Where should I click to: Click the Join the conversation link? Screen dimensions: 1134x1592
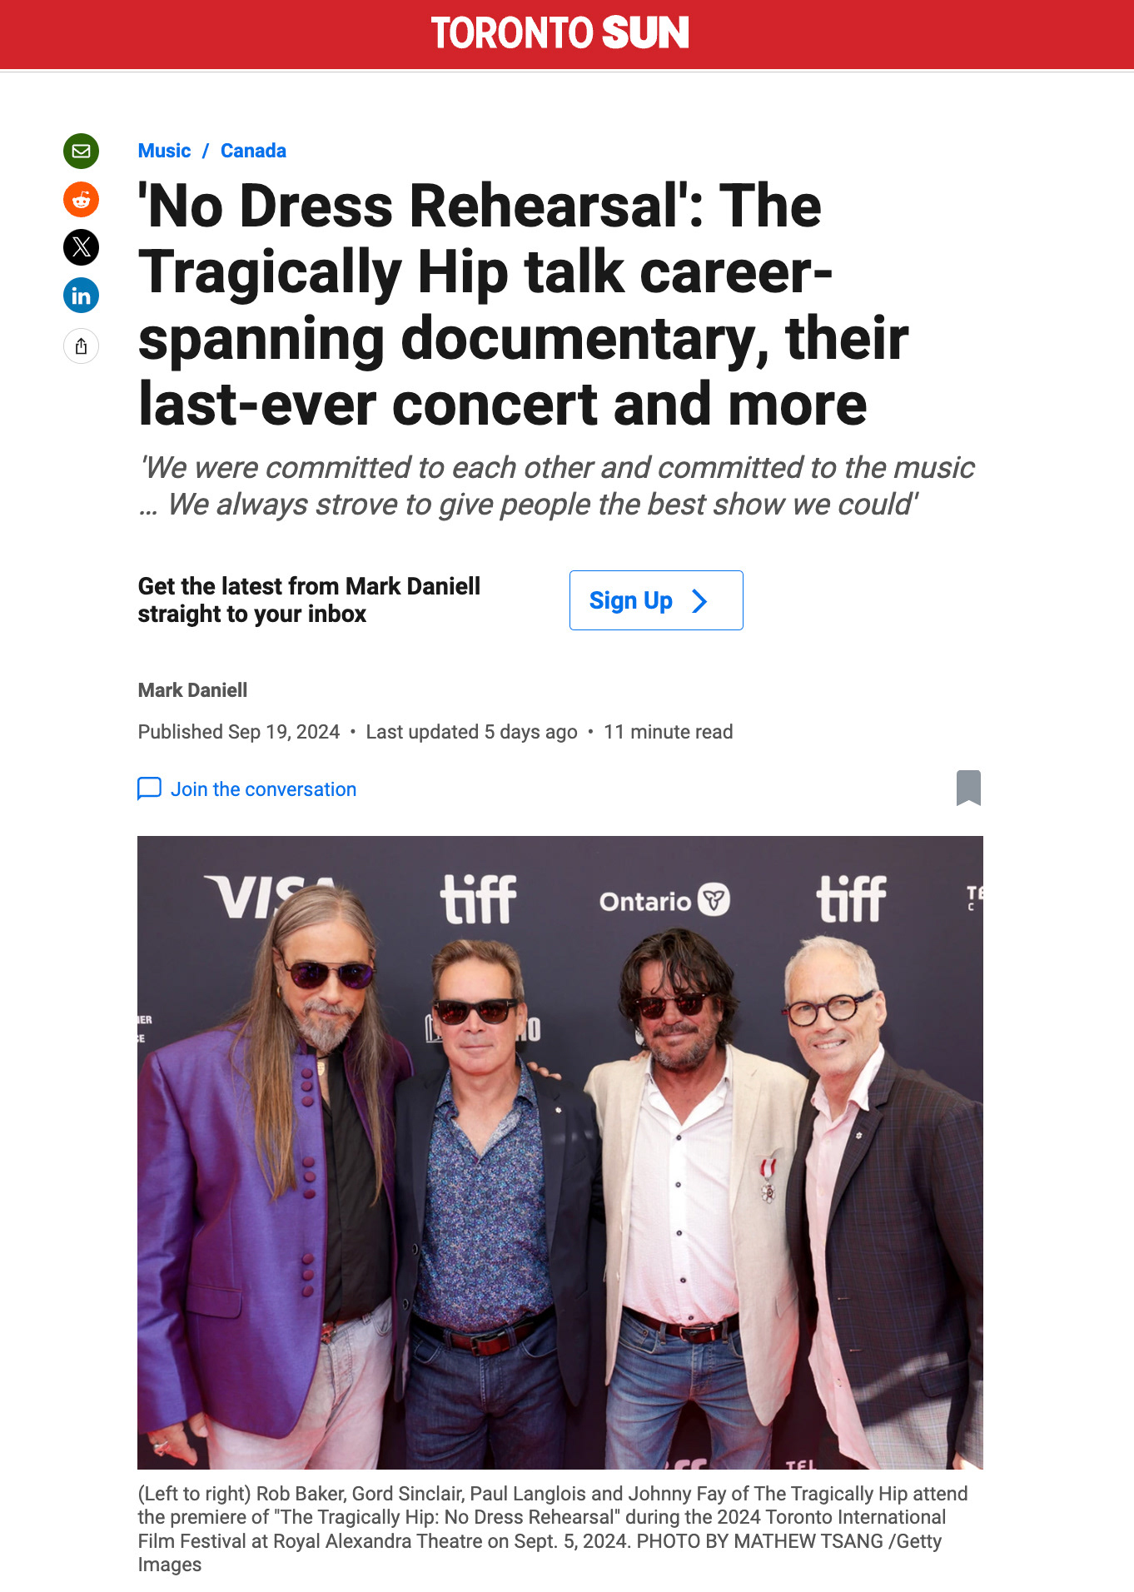263,789
